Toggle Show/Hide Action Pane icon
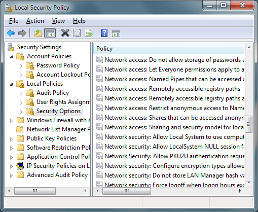The image size is (258, 212). (x=116, y=33)
